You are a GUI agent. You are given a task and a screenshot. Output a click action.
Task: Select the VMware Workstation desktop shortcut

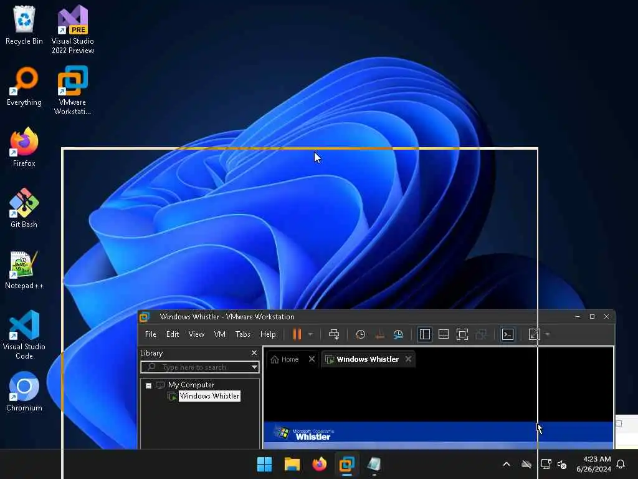(72, 90)
